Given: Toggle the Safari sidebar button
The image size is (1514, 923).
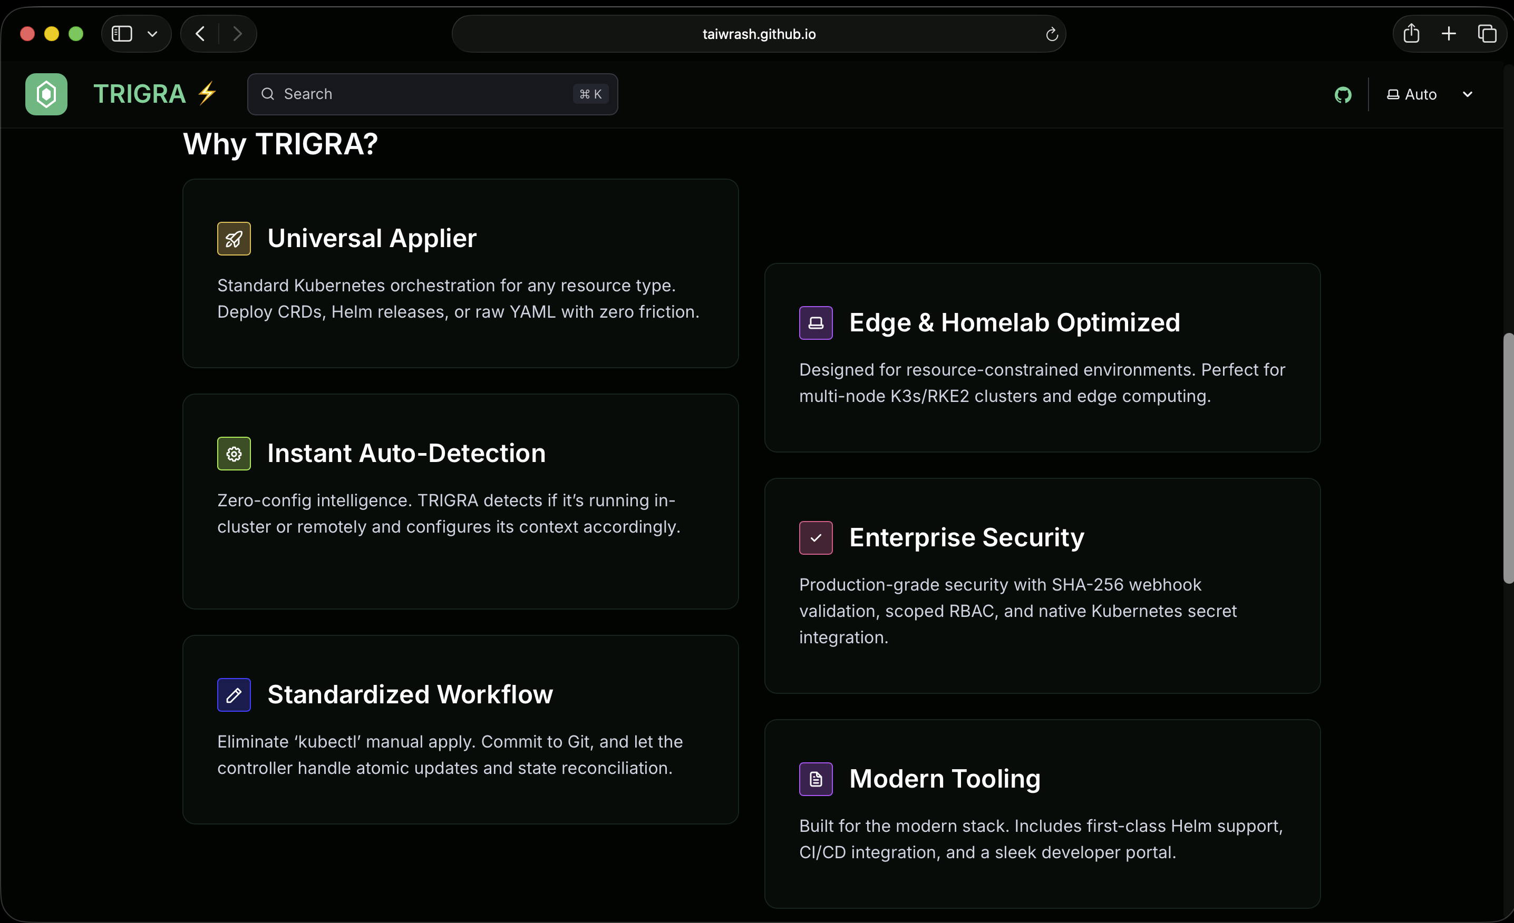Looking at the screenshot, I should (x=122, y=34).
